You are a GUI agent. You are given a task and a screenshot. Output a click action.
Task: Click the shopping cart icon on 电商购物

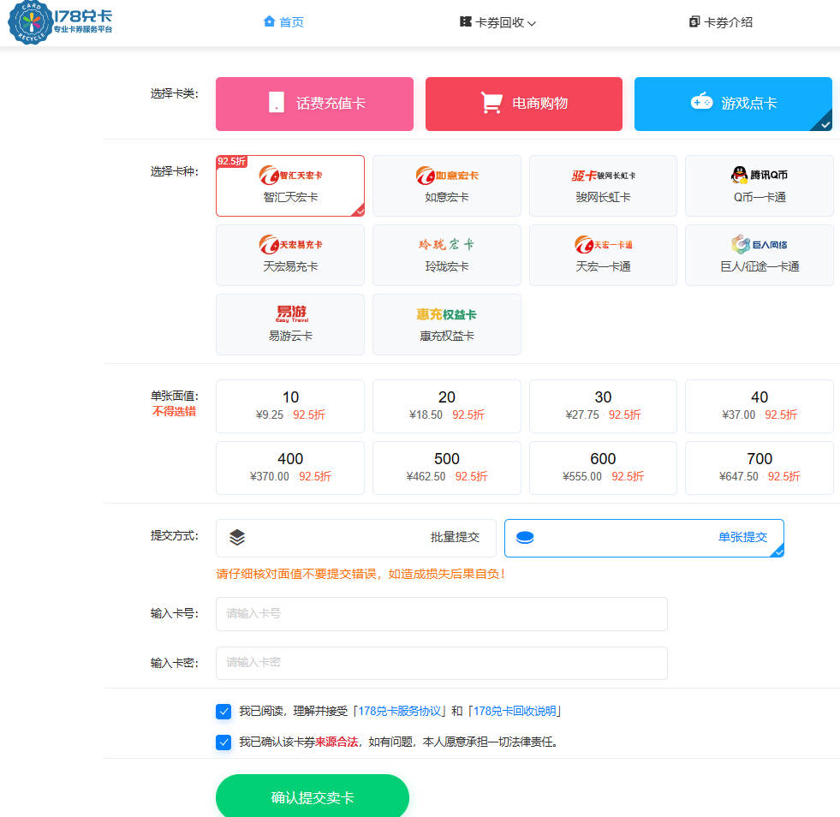[x=491, y=102]
